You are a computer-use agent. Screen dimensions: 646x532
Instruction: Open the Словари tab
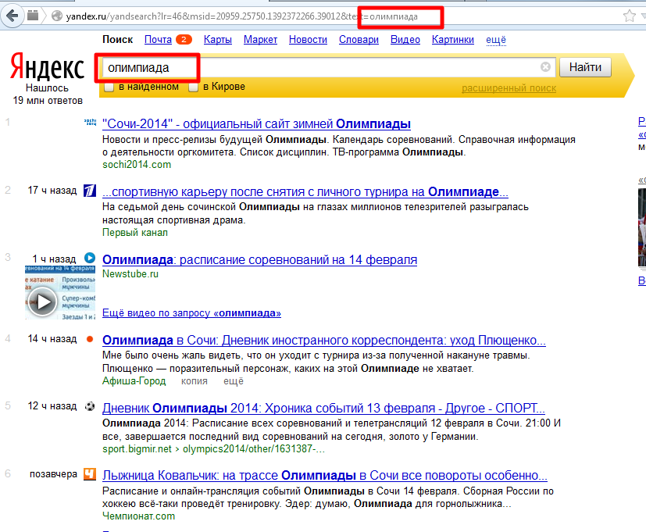pos(359,40)
